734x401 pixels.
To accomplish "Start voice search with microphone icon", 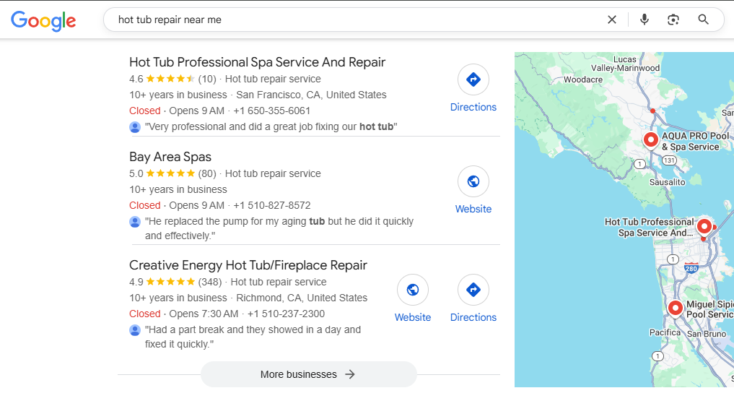I will pos(645,20).
